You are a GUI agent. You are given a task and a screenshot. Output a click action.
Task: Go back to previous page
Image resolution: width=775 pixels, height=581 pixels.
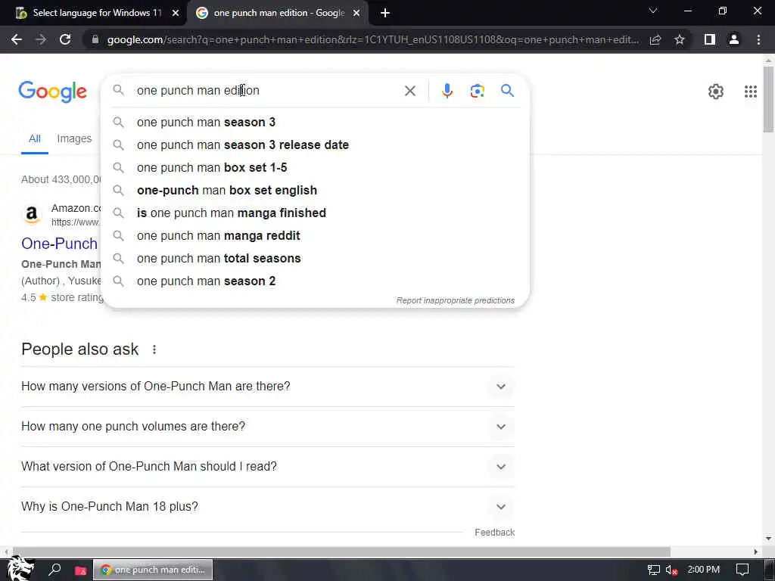(17, 39)
